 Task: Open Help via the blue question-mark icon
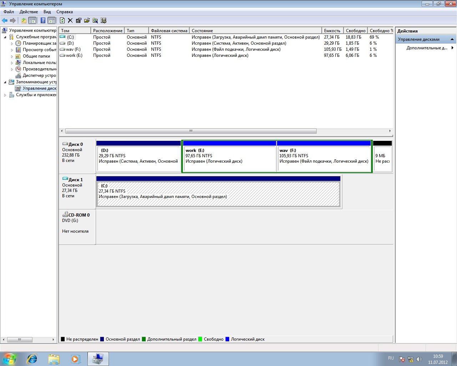43,20
